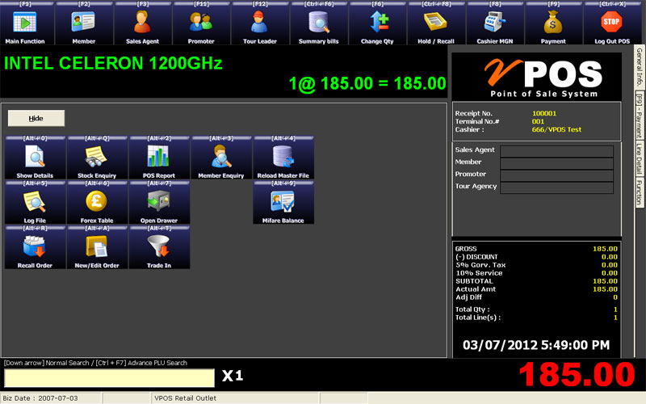The image size is (646, 404).
Task: Click Reload Master File icon
Action: coord(283,158)
